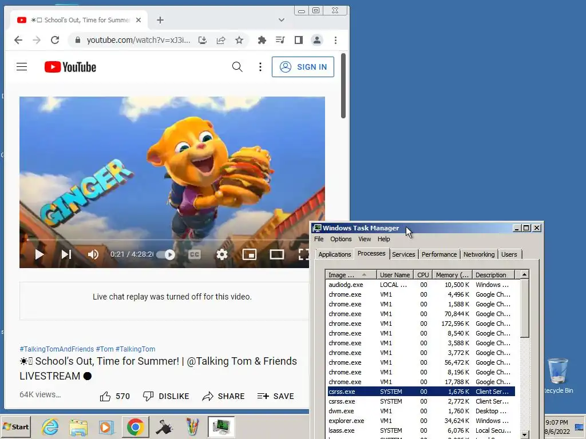
Task: Toggle the autoplay switch
Action: point(165,254)
